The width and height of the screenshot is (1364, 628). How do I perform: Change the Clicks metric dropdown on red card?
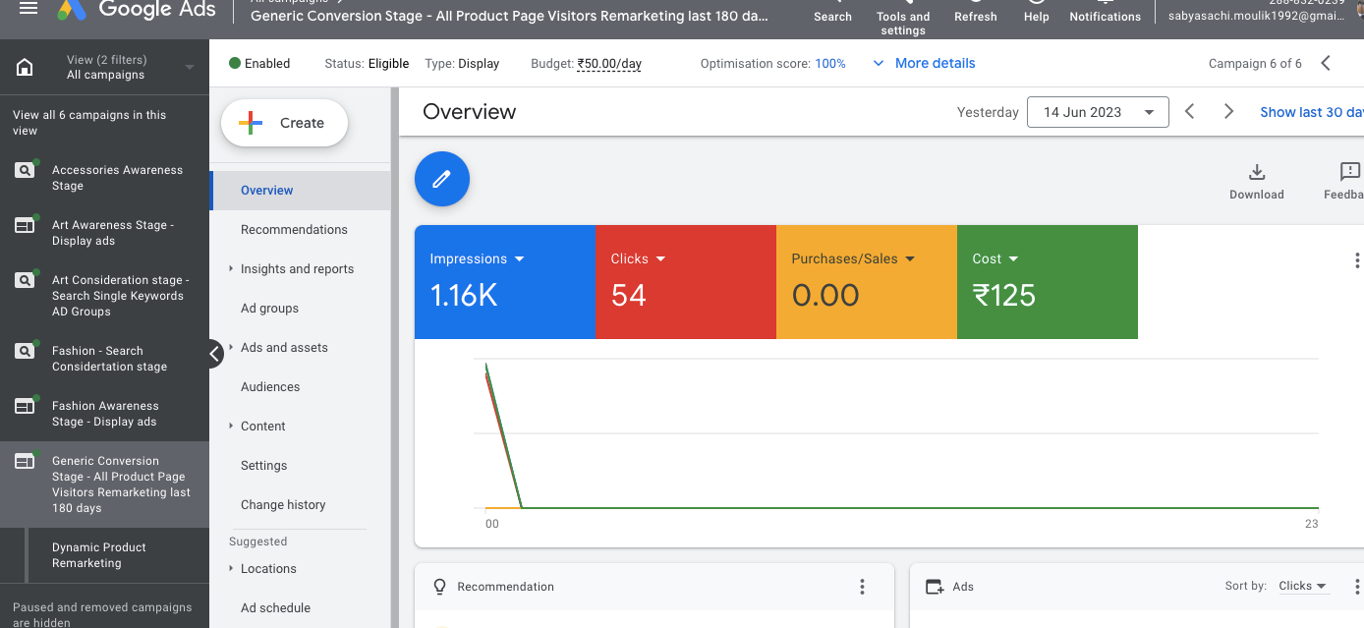point(639,259)
